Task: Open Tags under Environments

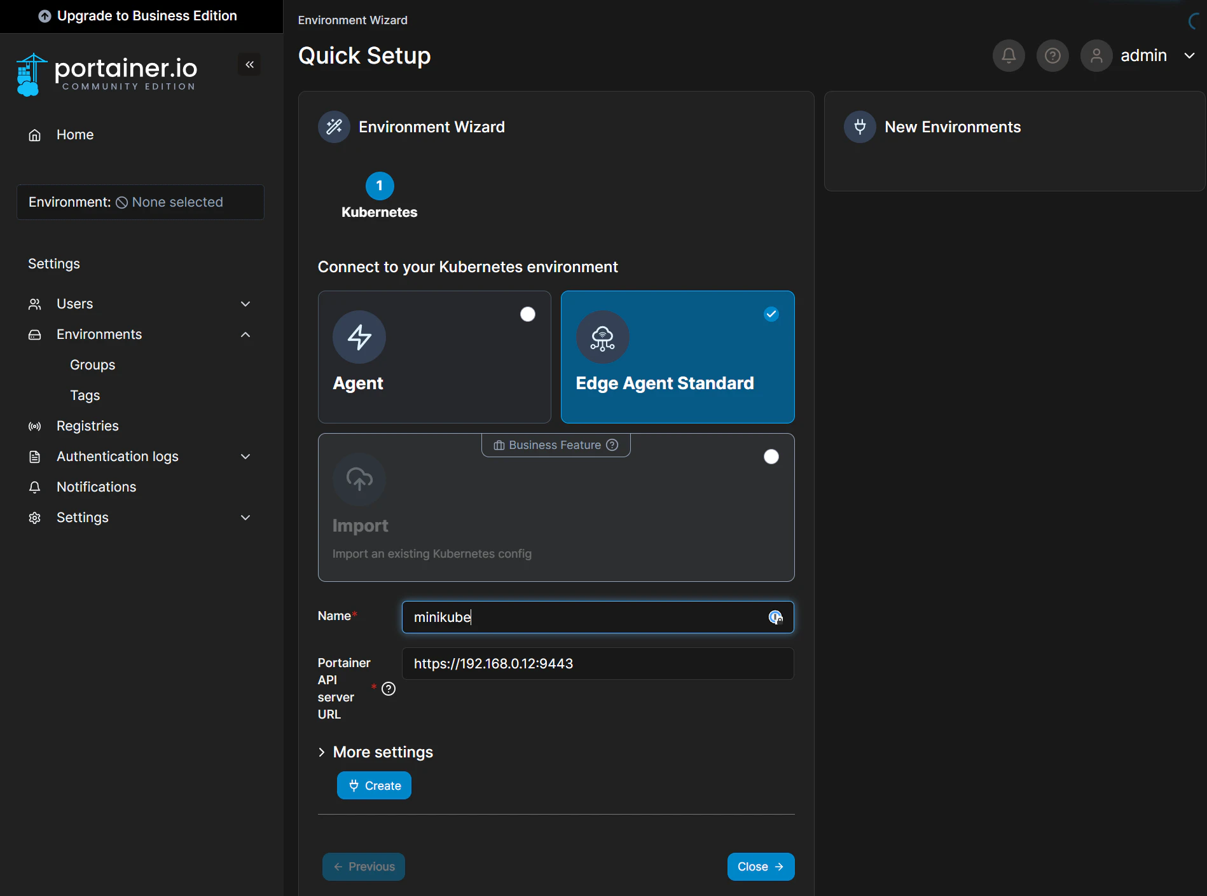Action: pos(85,396)
